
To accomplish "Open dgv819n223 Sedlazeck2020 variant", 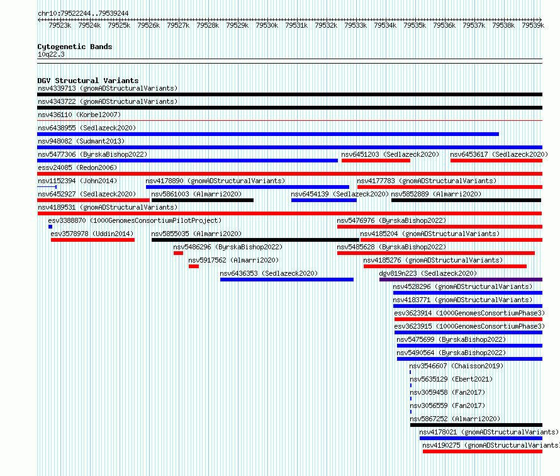I will click(x=428, y=273).
